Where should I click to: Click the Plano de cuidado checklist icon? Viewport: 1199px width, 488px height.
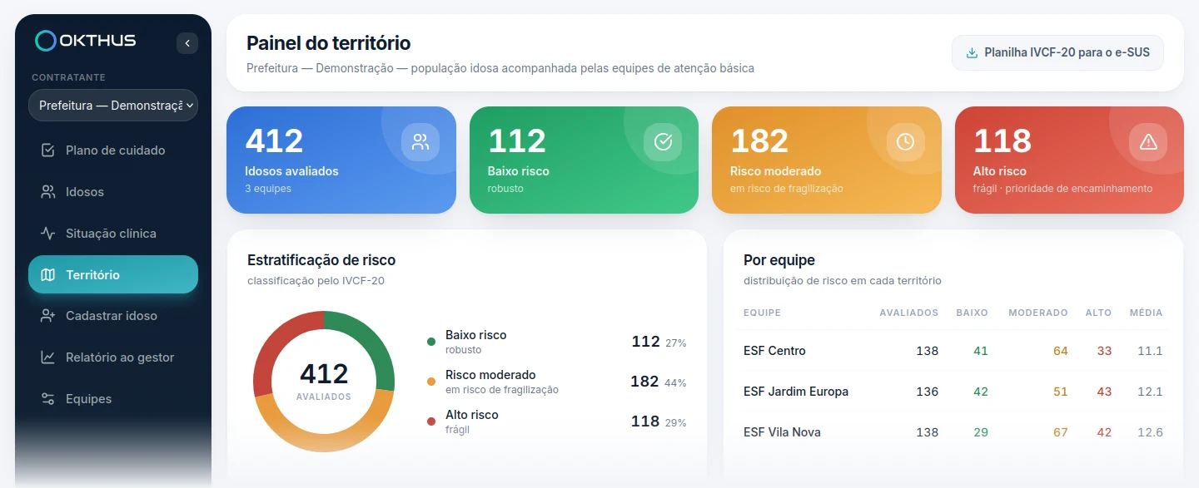(48, 150)
